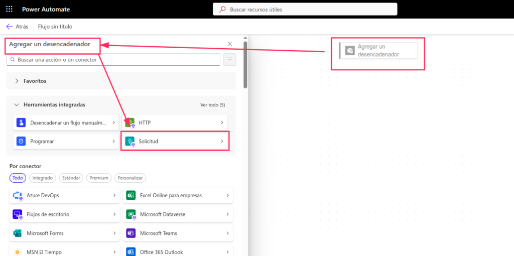Collapse the Herramientas integradas section
The height and width of the screenshot is (256, 514).
click(17, 105)
